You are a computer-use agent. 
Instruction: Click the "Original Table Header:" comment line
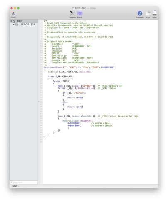click(x=60, y=42)
